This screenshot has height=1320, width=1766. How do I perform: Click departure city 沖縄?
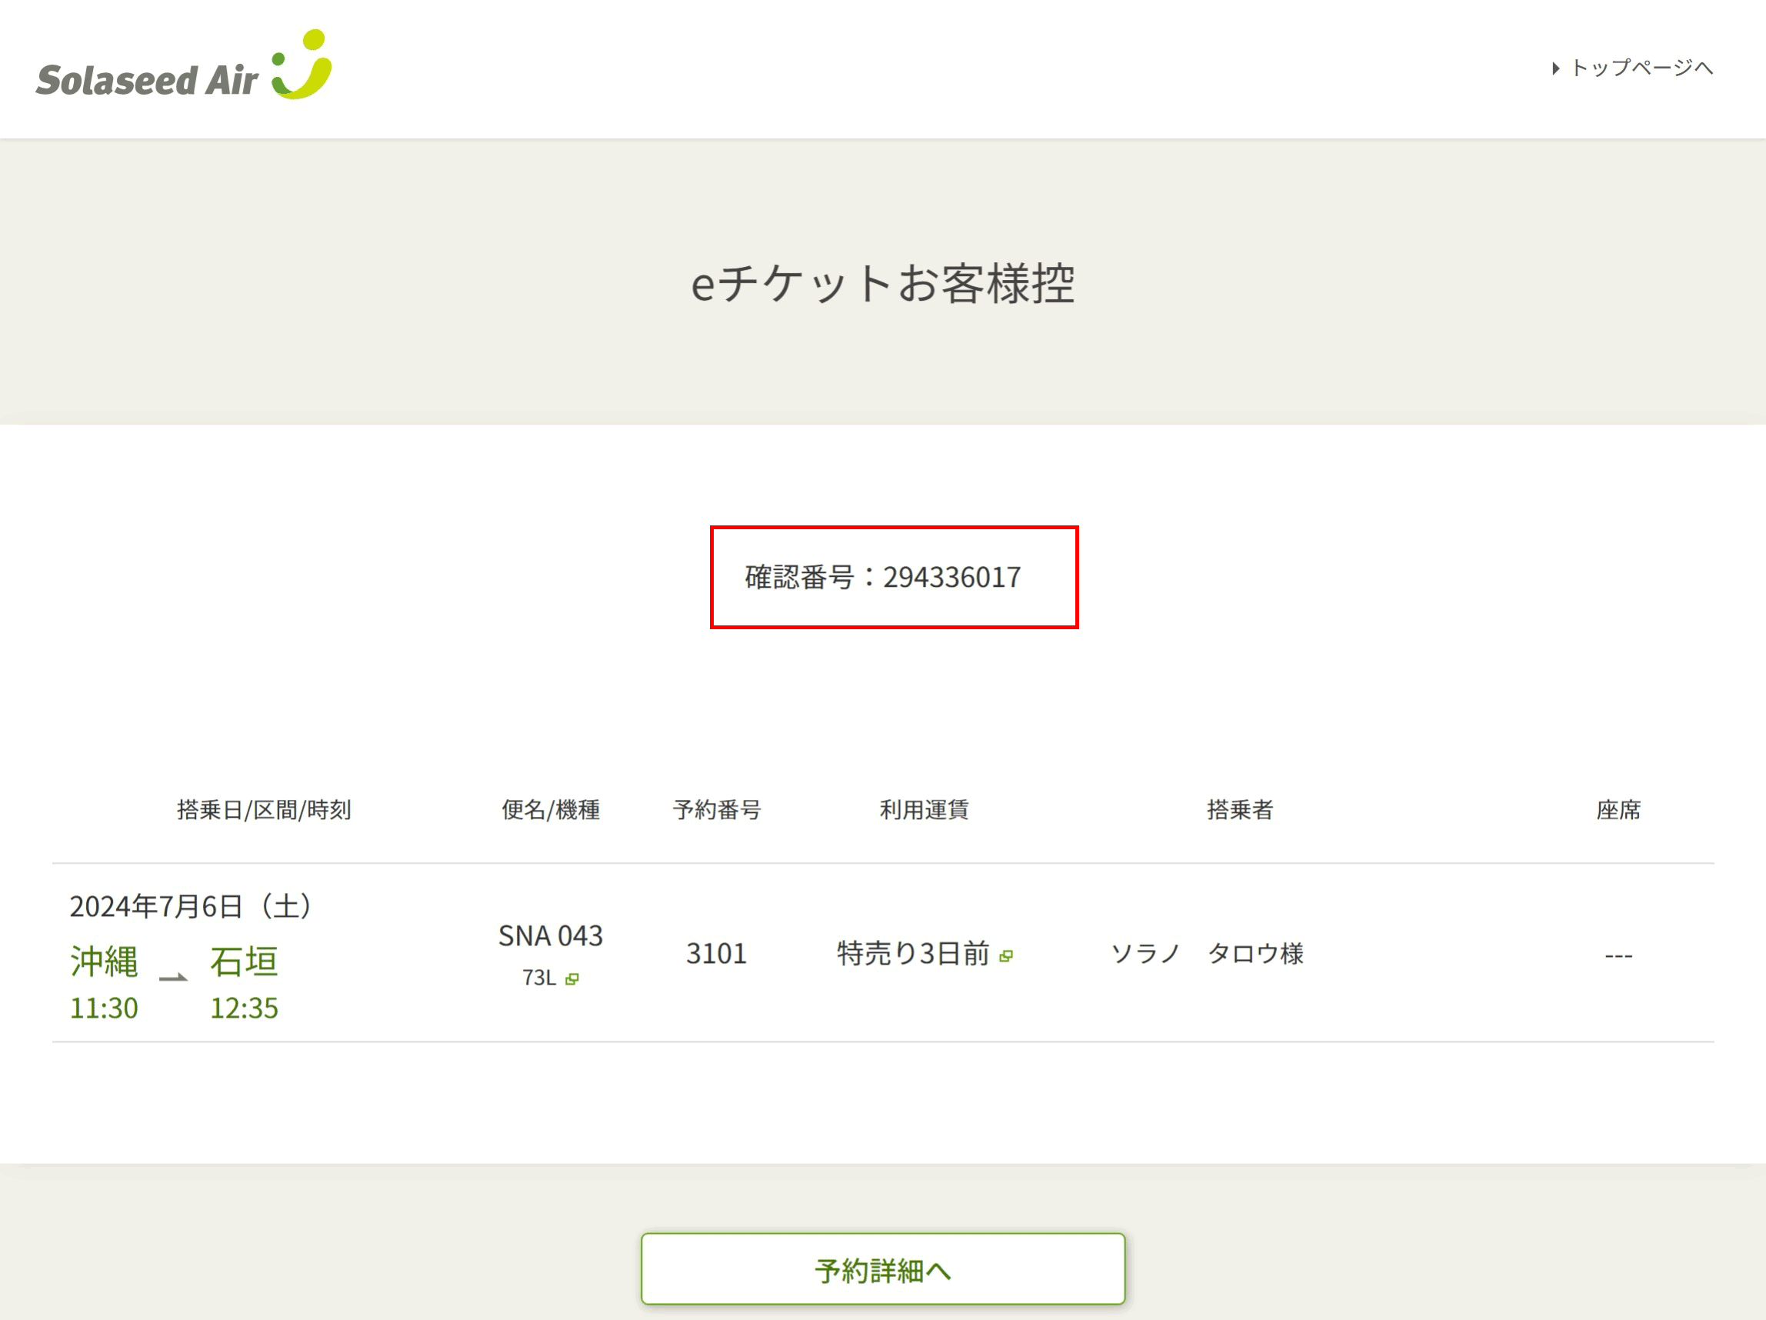coord(104,962)
